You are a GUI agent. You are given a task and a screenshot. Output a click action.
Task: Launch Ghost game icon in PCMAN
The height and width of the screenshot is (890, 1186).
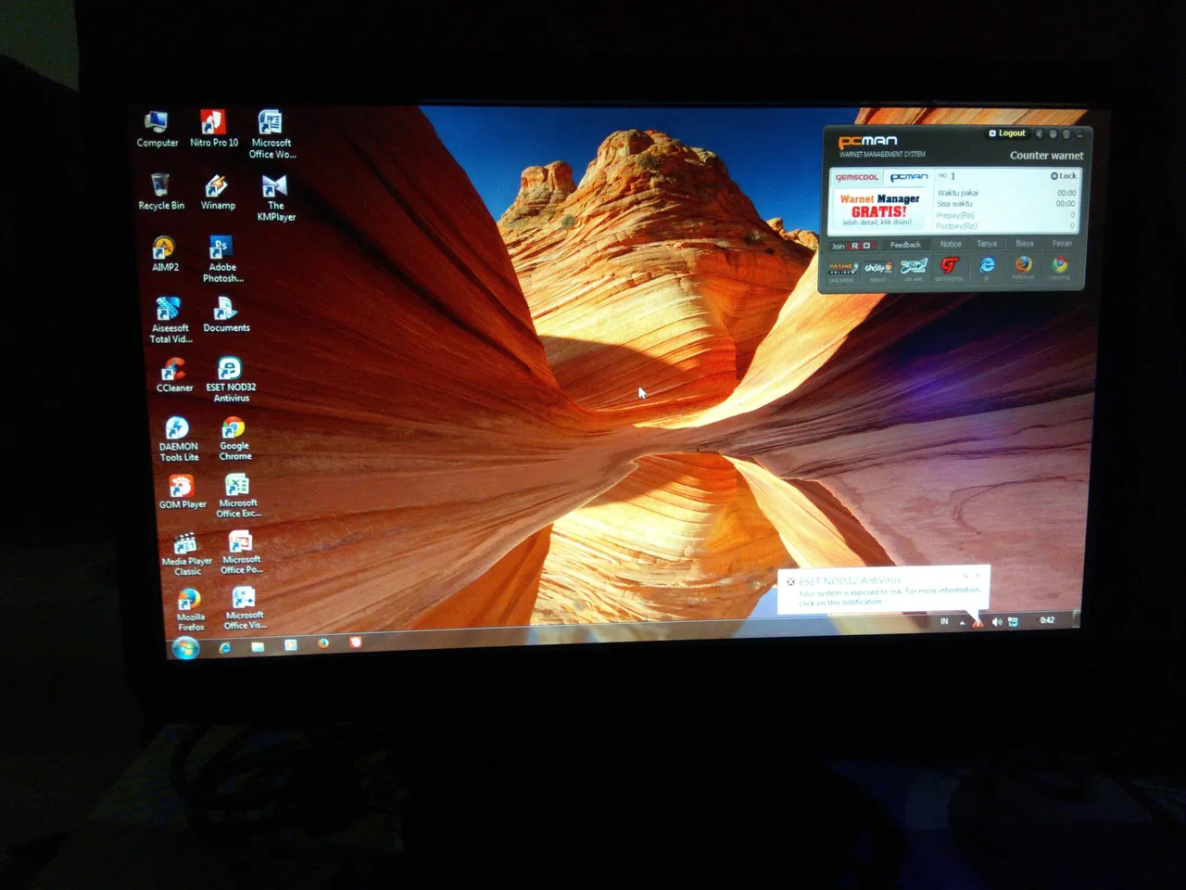878,270
